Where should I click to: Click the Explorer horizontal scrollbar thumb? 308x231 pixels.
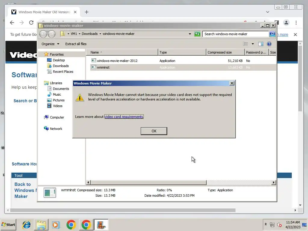[148, 183]
